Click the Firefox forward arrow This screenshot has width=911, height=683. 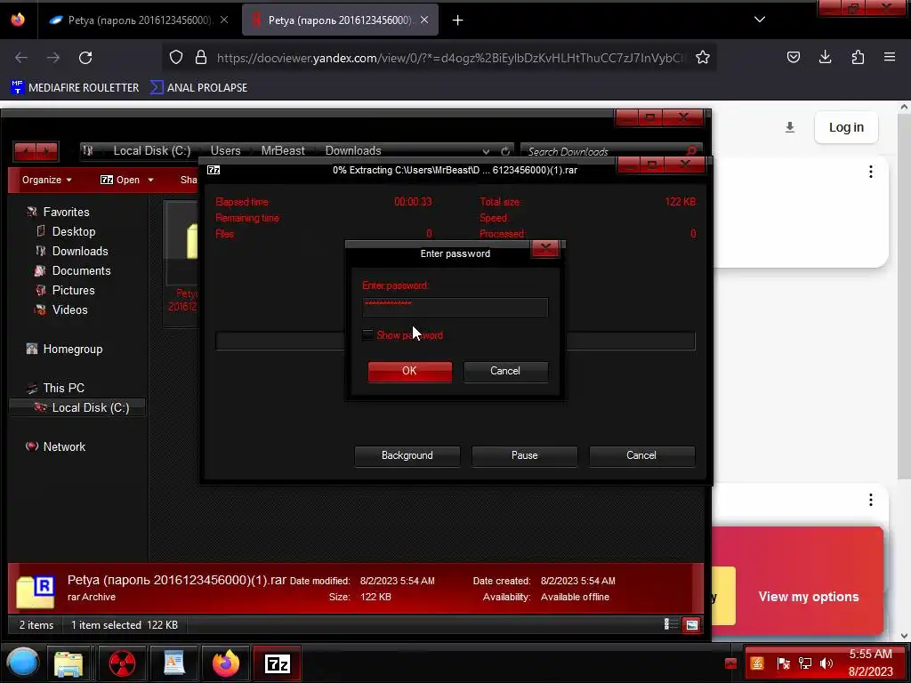53,58
